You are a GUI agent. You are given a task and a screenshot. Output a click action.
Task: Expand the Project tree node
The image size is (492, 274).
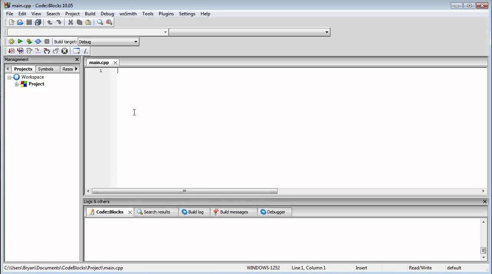[17, 84]
